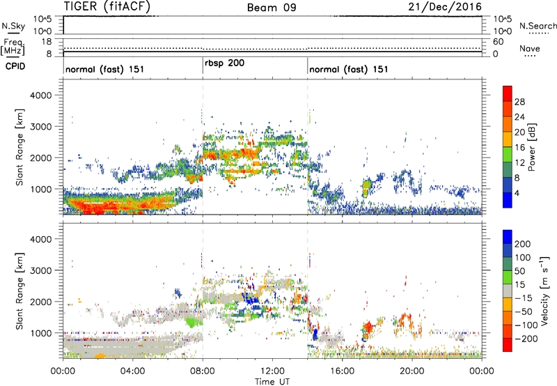Click the date 21/Dec/2016
This screenshot has height=386, width=557.
[445, 7]
